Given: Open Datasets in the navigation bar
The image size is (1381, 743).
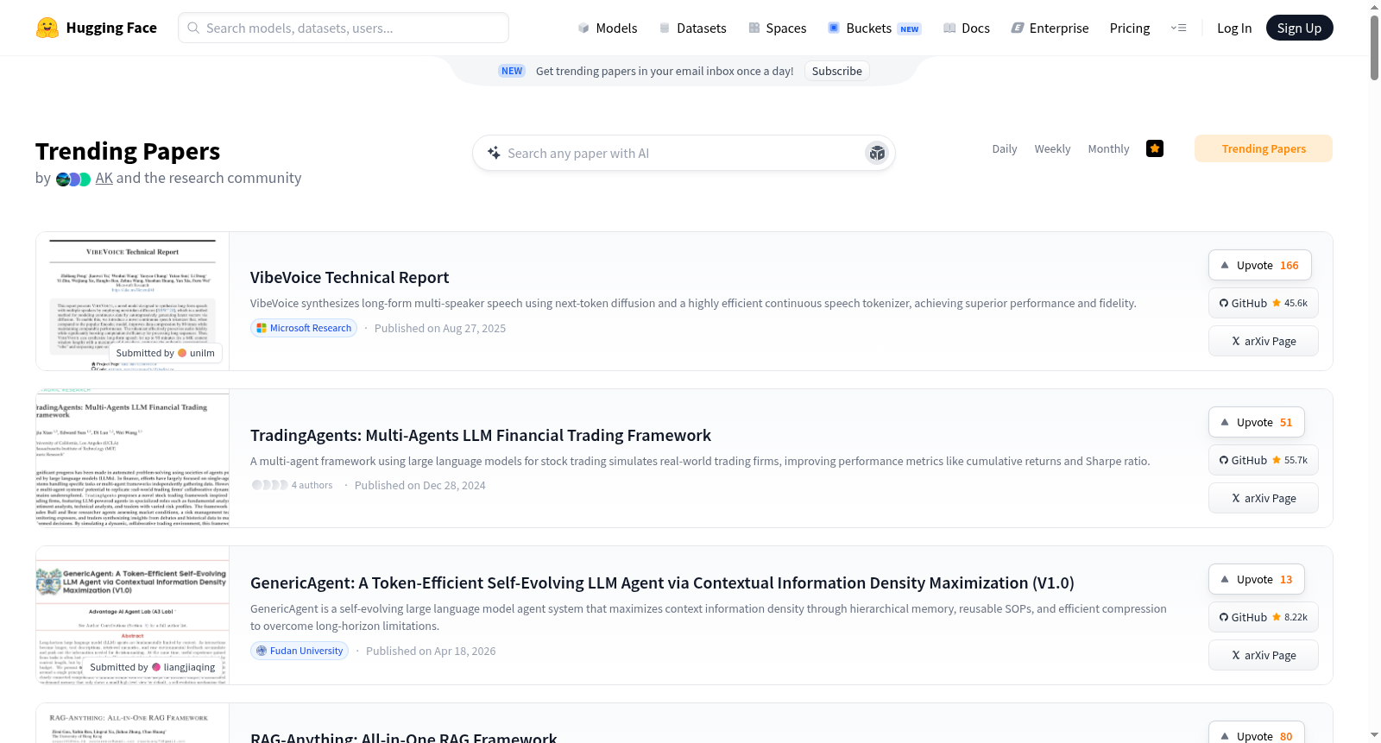Looking at the screenshot, I should (x=692, y=28).
